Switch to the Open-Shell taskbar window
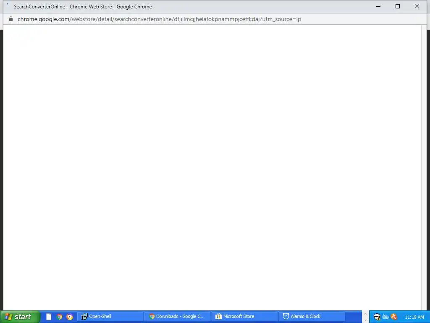 click(110, 316)
